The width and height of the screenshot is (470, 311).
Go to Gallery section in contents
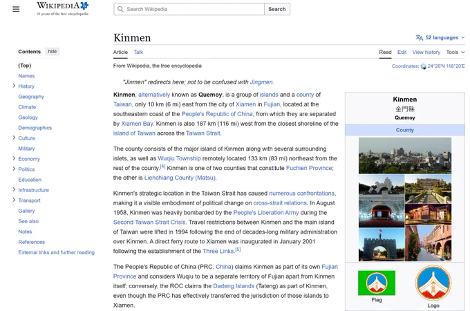pyautogui.click(x=26, y=211)
